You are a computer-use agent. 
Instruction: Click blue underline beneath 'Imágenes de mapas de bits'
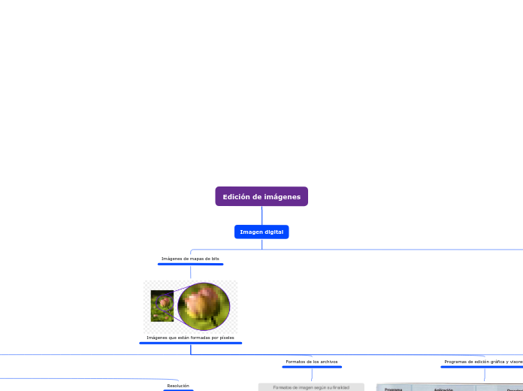pos(190,265)
